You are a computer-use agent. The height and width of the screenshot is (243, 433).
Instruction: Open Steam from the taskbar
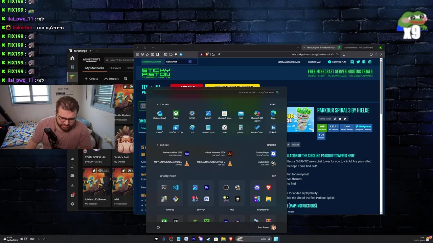coord(208,239)
